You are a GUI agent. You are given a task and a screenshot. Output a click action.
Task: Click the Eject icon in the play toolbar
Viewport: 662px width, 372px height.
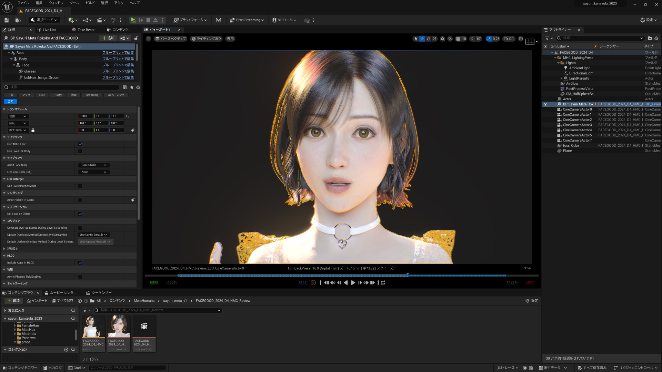click(x=156, y=20)
